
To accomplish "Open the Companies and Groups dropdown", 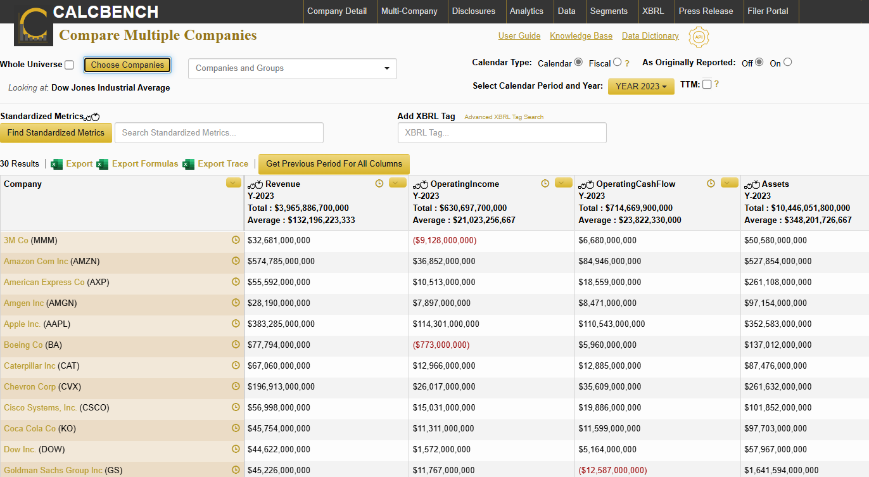I will pyautogui.click(x=293, y=68).
